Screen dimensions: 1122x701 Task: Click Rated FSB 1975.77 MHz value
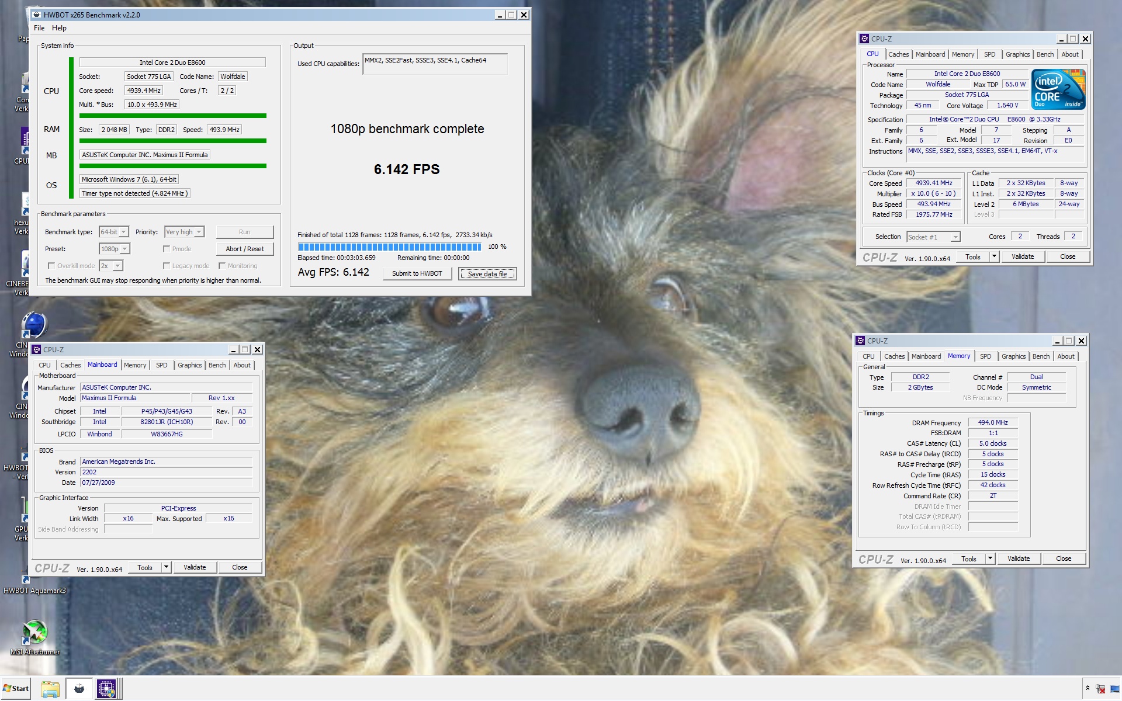[934, 214]
